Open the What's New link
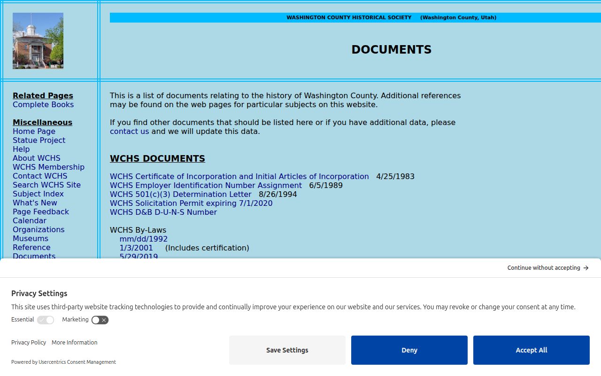601x376 pixels. [x=35, y=203]
